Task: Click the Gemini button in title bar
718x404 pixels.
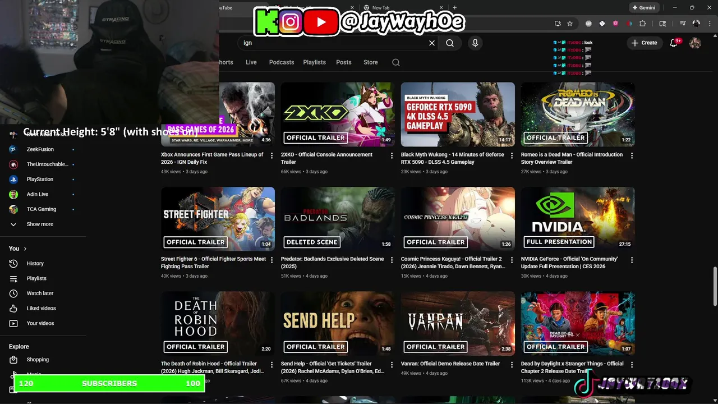Action: tap(643, 8)
